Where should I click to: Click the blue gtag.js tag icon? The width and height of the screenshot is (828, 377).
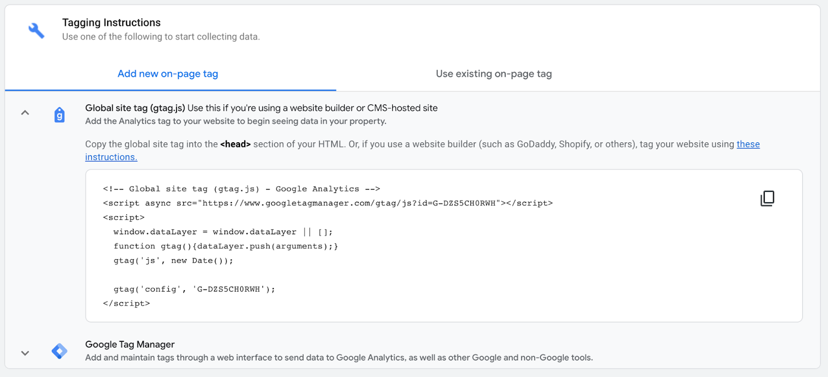pos(60,115)
